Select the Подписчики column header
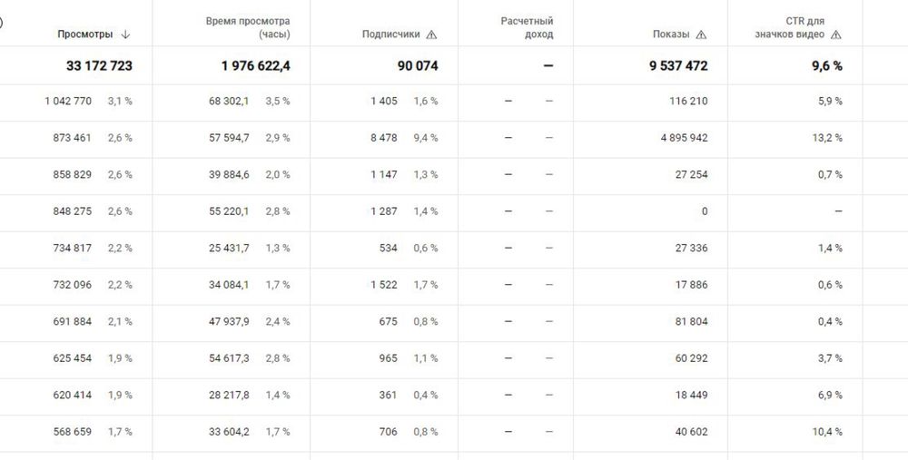 click(x=390, y=34)
